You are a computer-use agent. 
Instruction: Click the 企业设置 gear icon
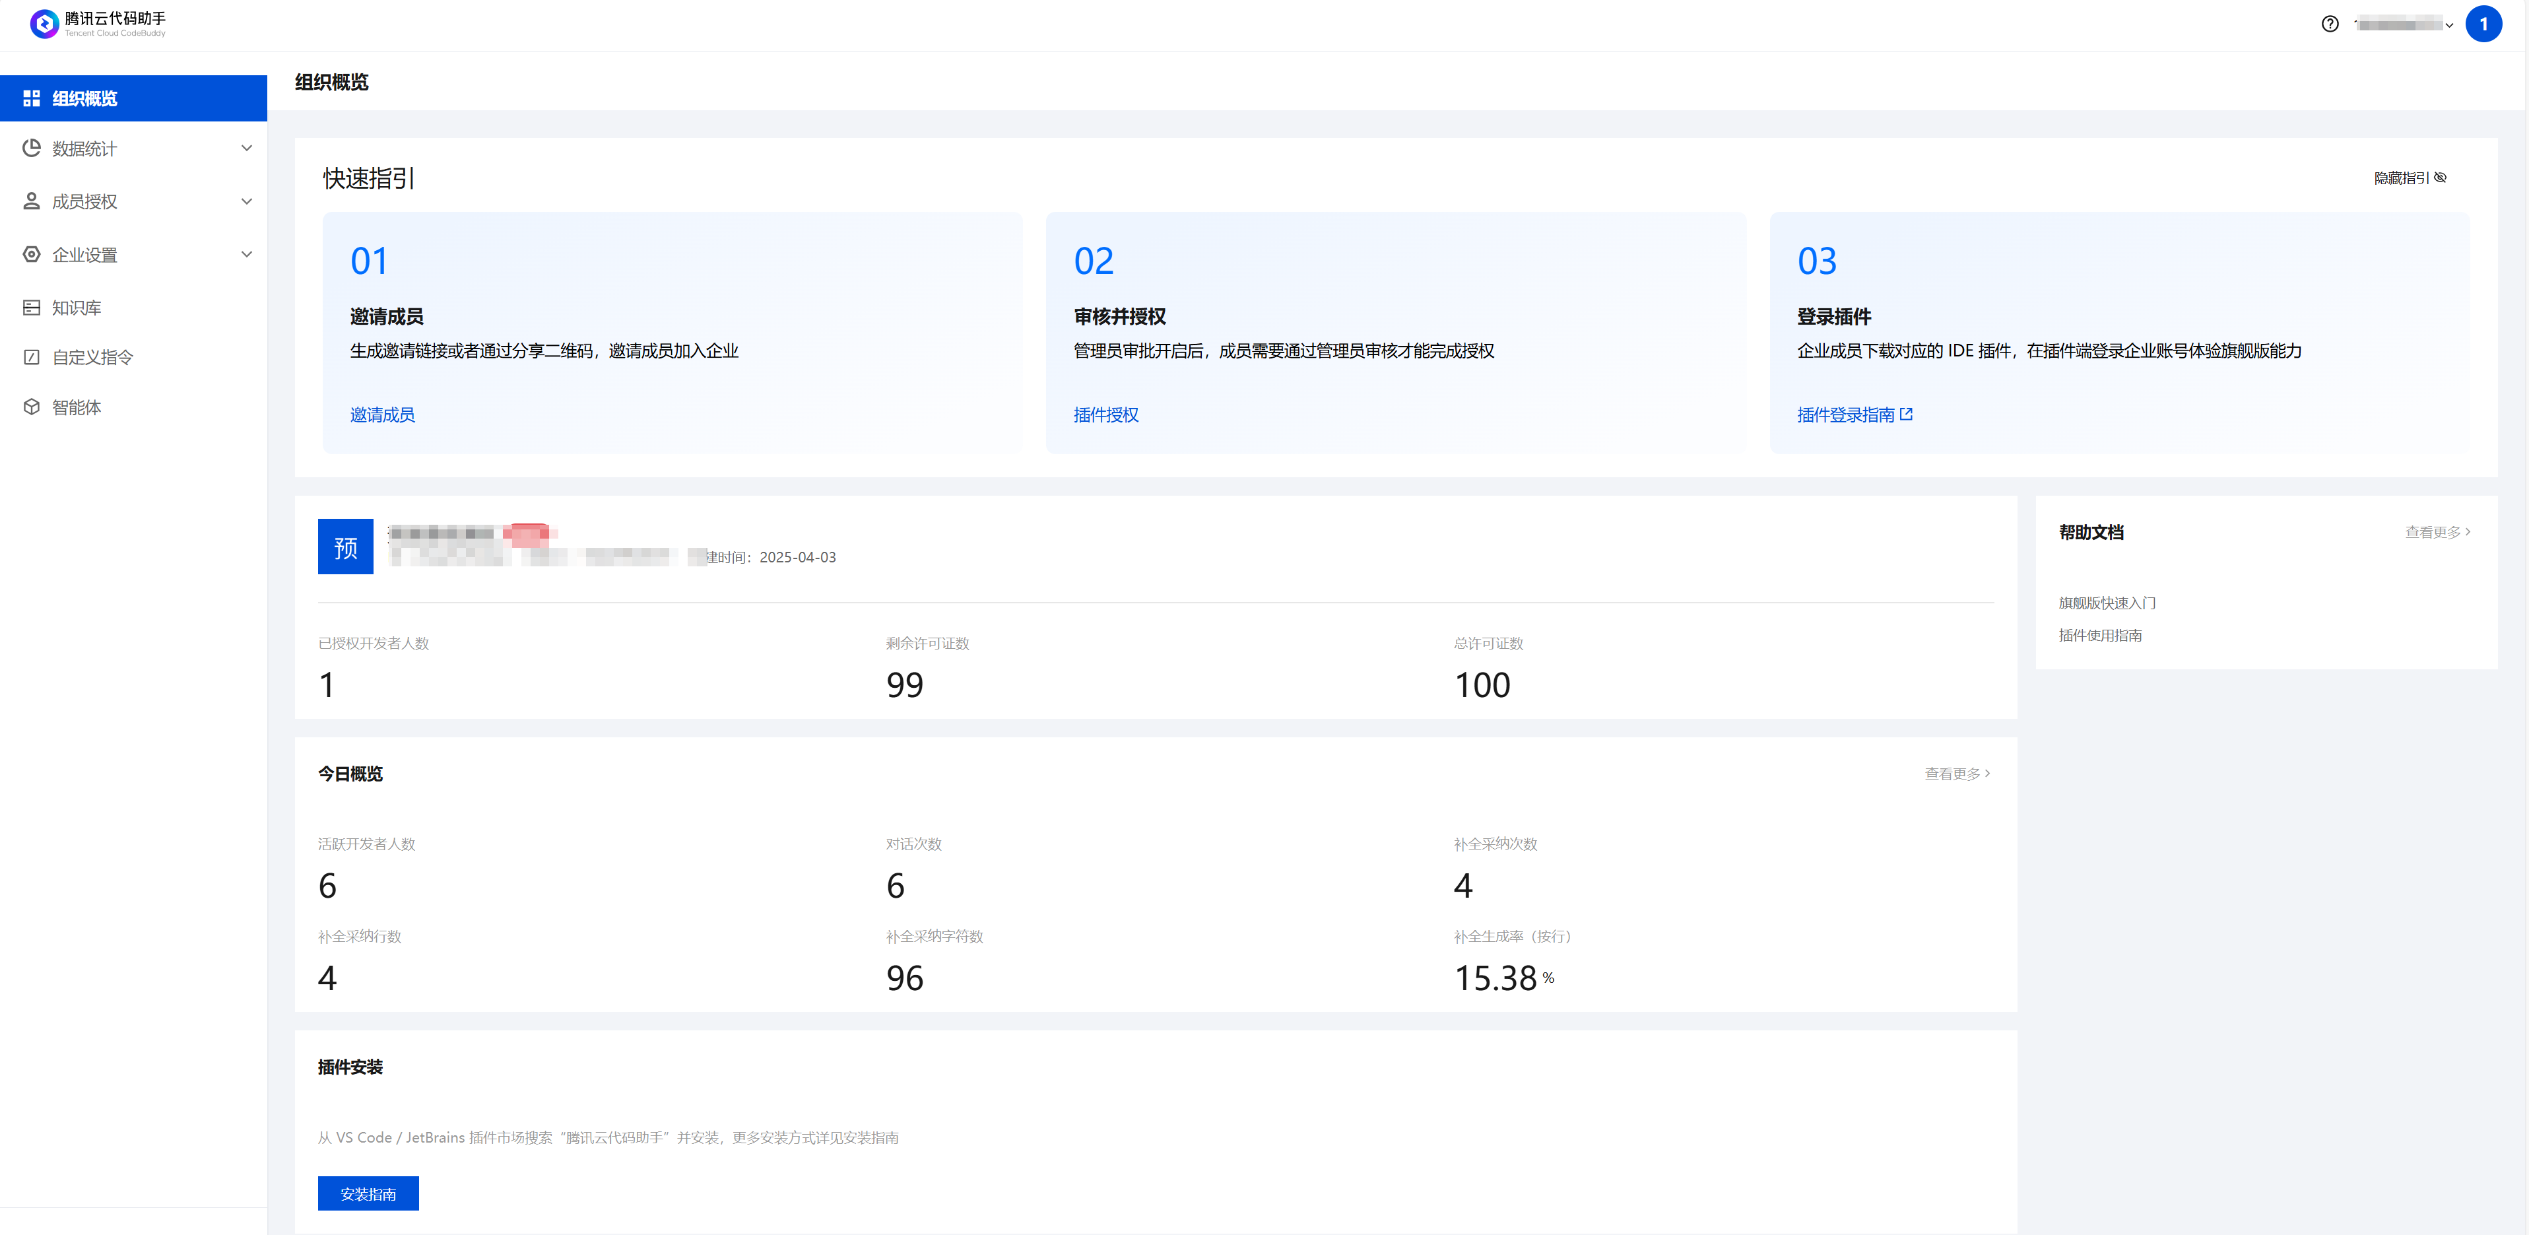[32, 254]
